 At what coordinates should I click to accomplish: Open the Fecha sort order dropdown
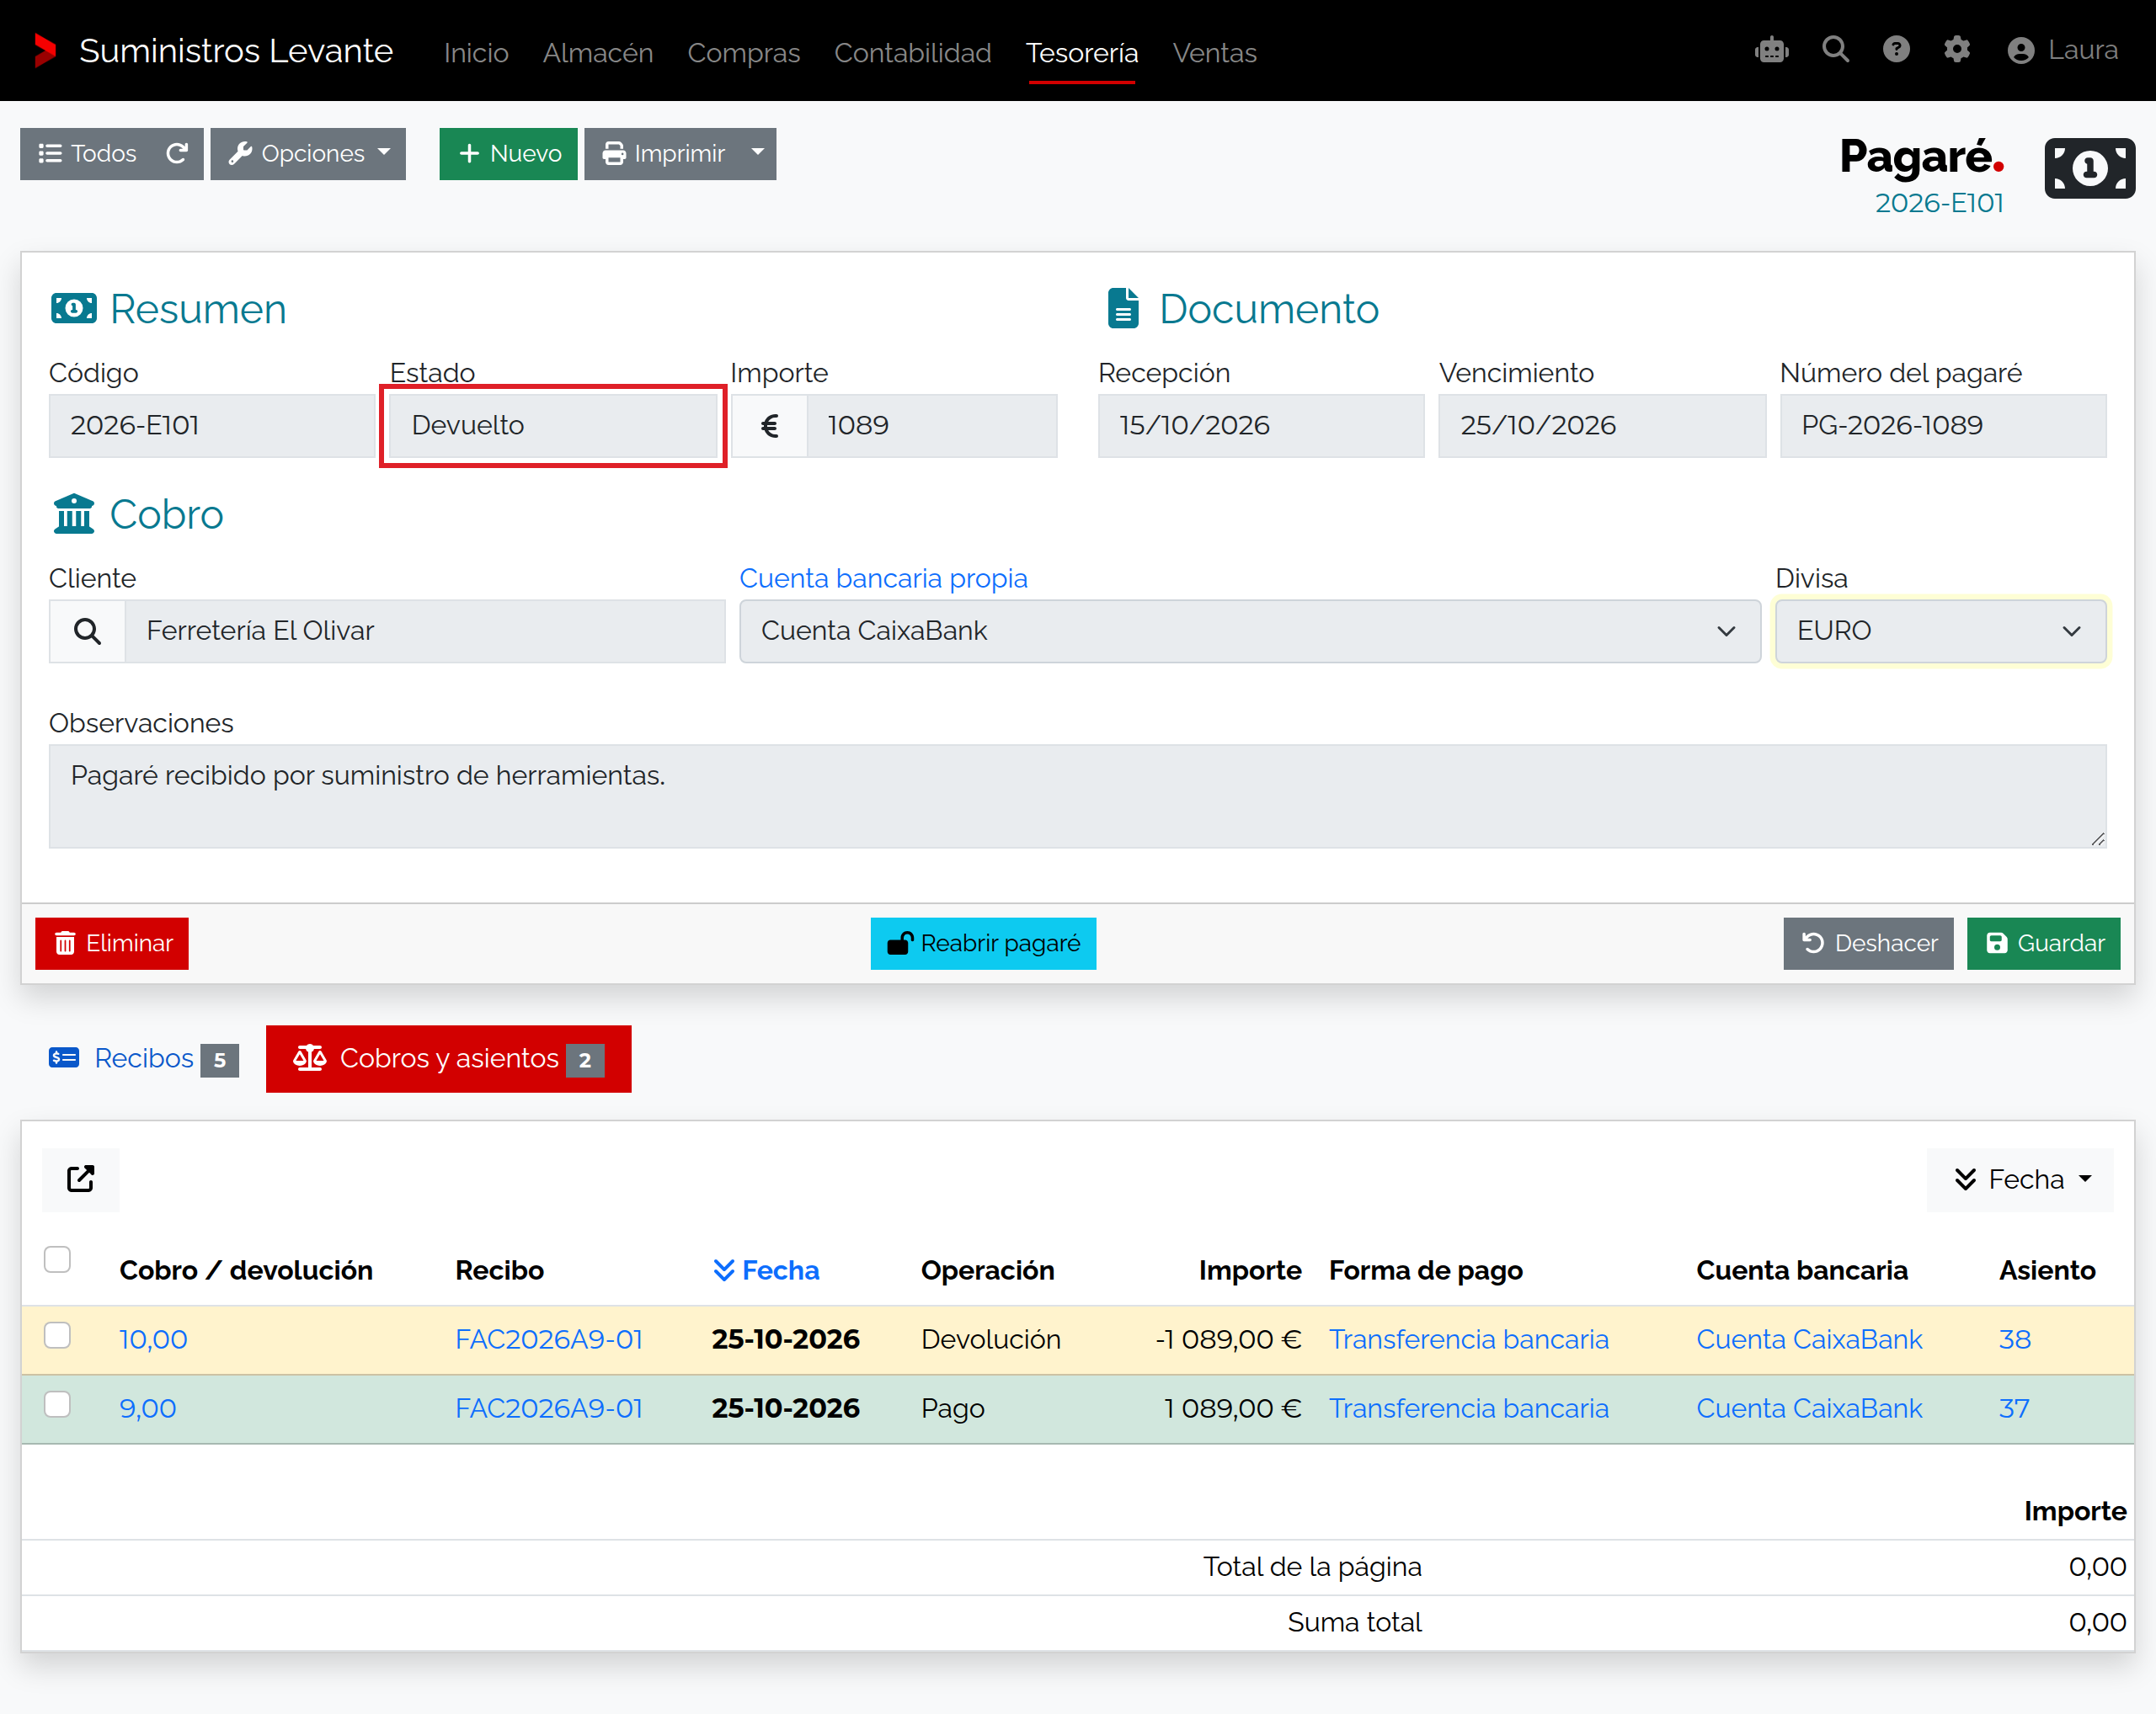tap(2020, 1179)
